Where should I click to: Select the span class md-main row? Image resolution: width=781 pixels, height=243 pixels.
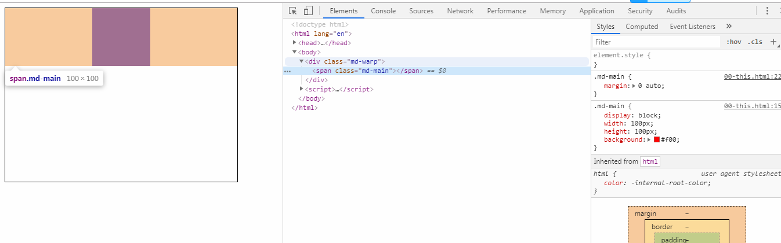(437, 71)
